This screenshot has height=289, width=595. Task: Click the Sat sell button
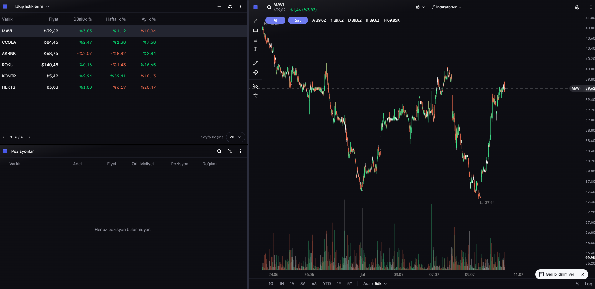(x=298, y=20)
